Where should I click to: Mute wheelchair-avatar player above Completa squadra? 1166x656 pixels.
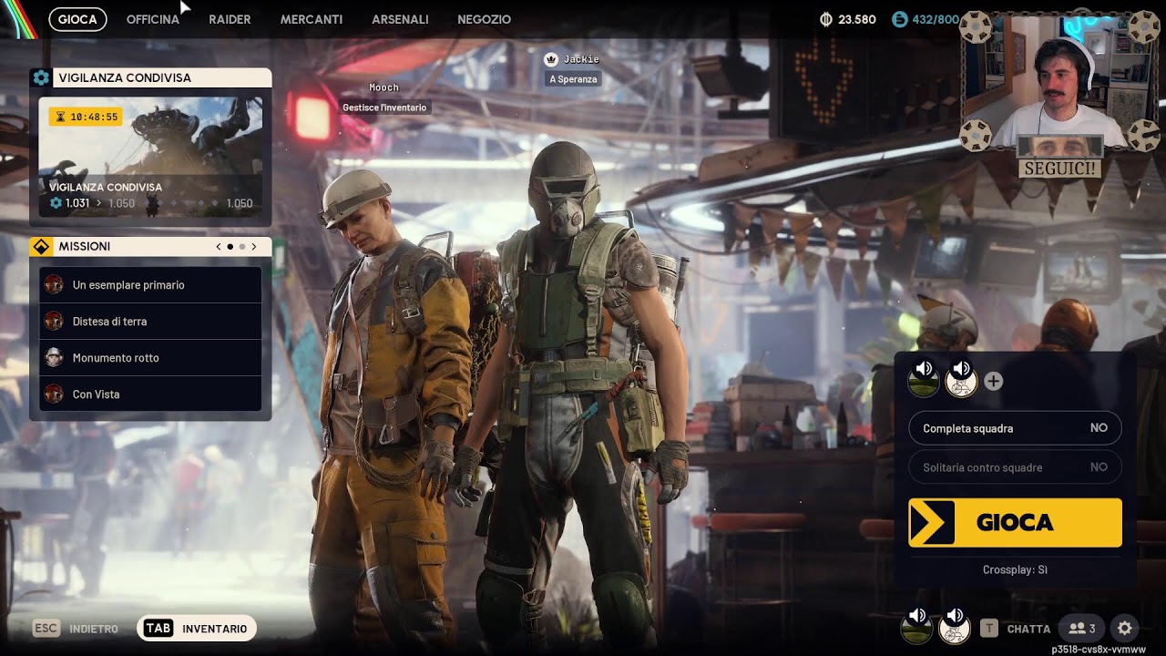point(961,369)
